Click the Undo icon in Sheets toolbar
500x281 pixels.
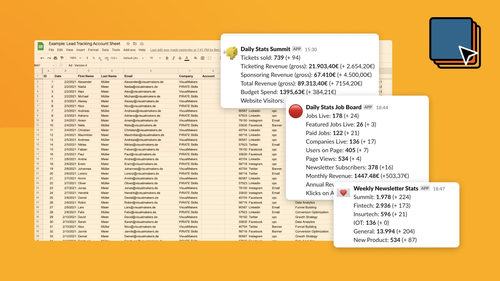(x=42, y=58)
